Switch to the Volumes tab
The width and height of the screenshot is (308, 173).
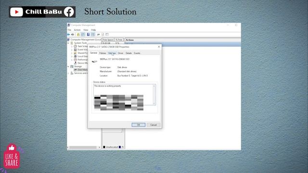[112, 53]
